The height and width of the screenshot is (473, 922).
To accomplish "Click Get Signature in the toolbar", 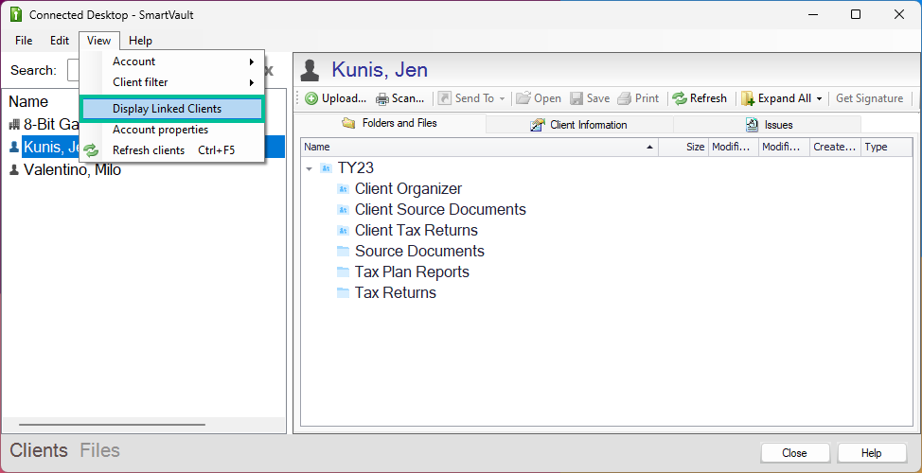I will [x=869, y=98].
